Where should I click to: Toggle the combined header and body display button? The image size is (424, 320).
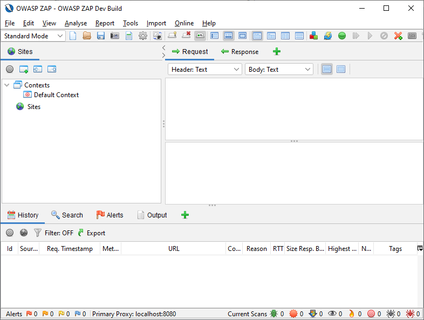pyautogui.click(x=341, y=69)
